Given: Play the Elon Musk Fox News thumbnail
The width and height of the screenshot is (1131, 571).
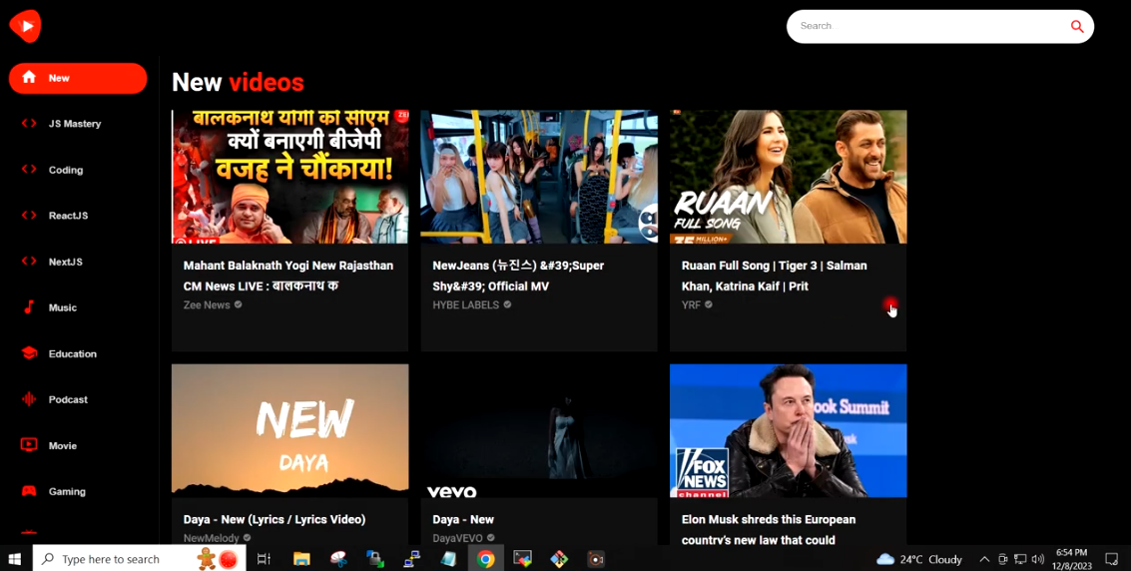Looking at the screenshot, I should 788,430.
